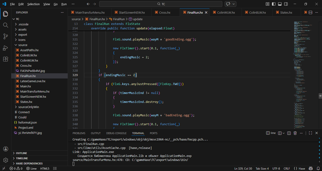Switch to the Cross.hx editor tab

(164, 12)
